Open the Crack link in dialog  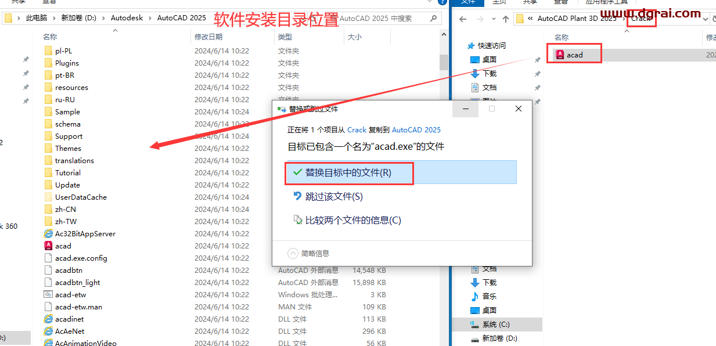click(x=357, y=129)
